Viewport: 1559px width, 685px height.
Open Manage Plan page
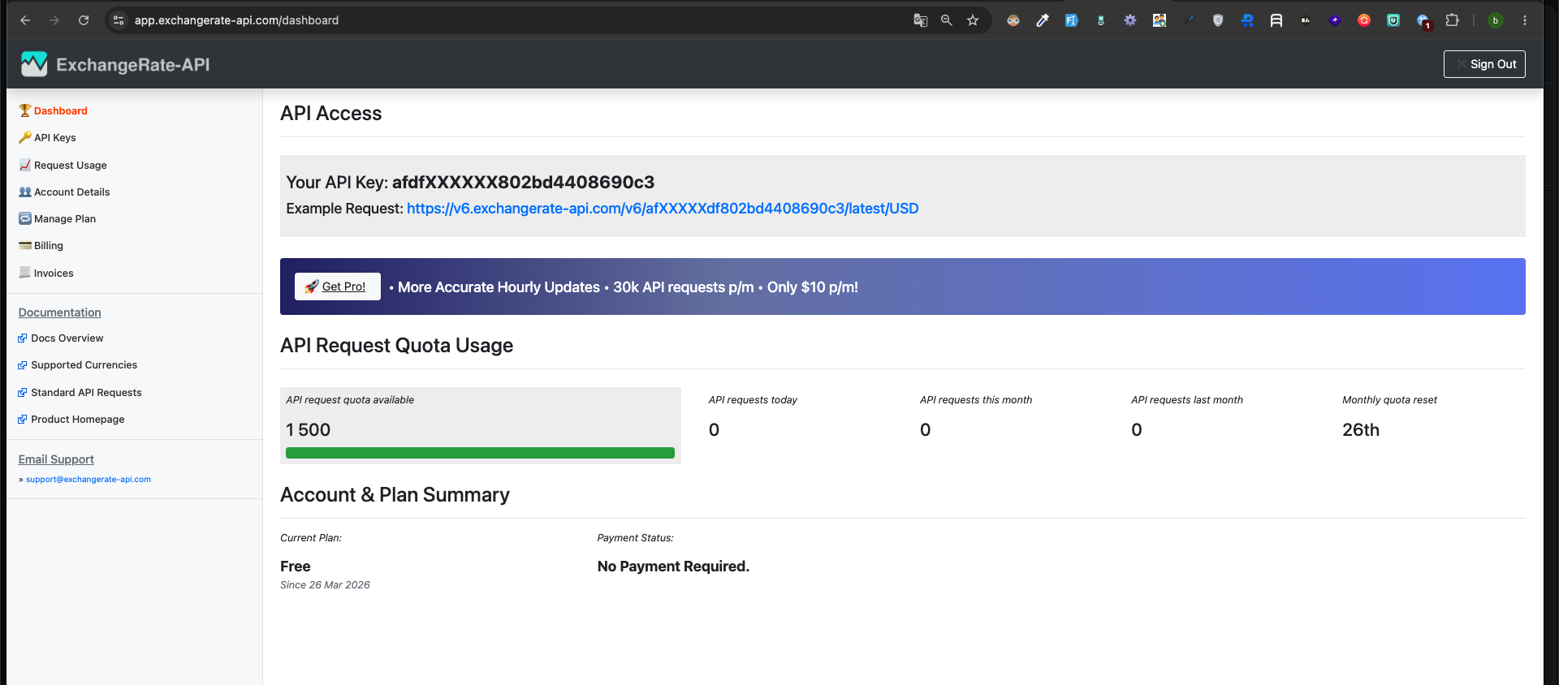click(65, 219)
